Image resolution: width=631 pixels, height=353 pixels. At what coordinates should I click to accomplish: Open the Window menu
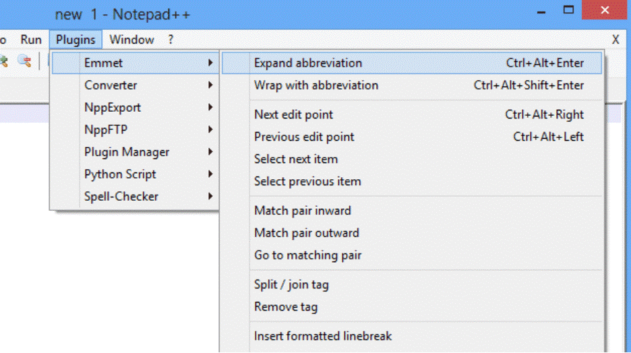[131, 40]
